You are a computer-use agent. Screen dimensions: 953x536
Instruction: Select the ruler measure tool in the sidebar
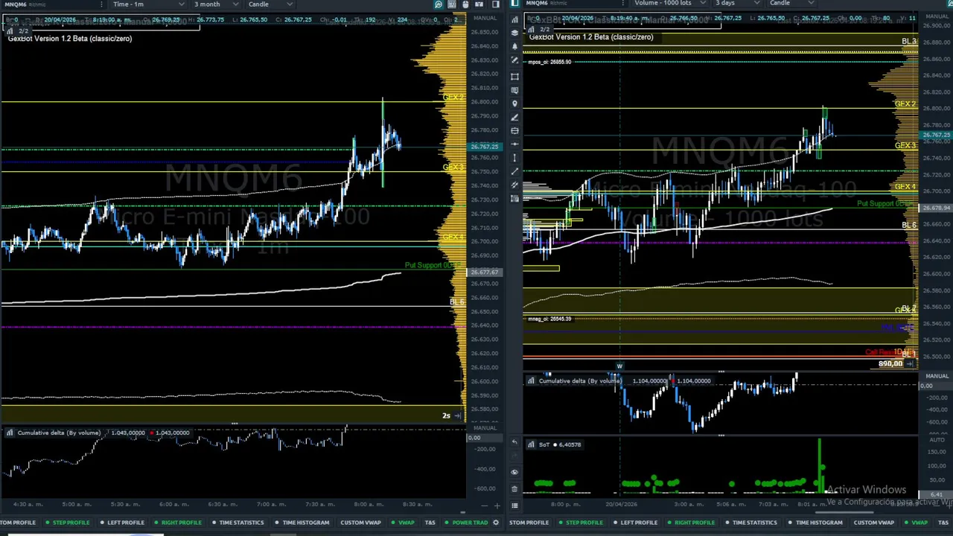(x=514, y=61)
